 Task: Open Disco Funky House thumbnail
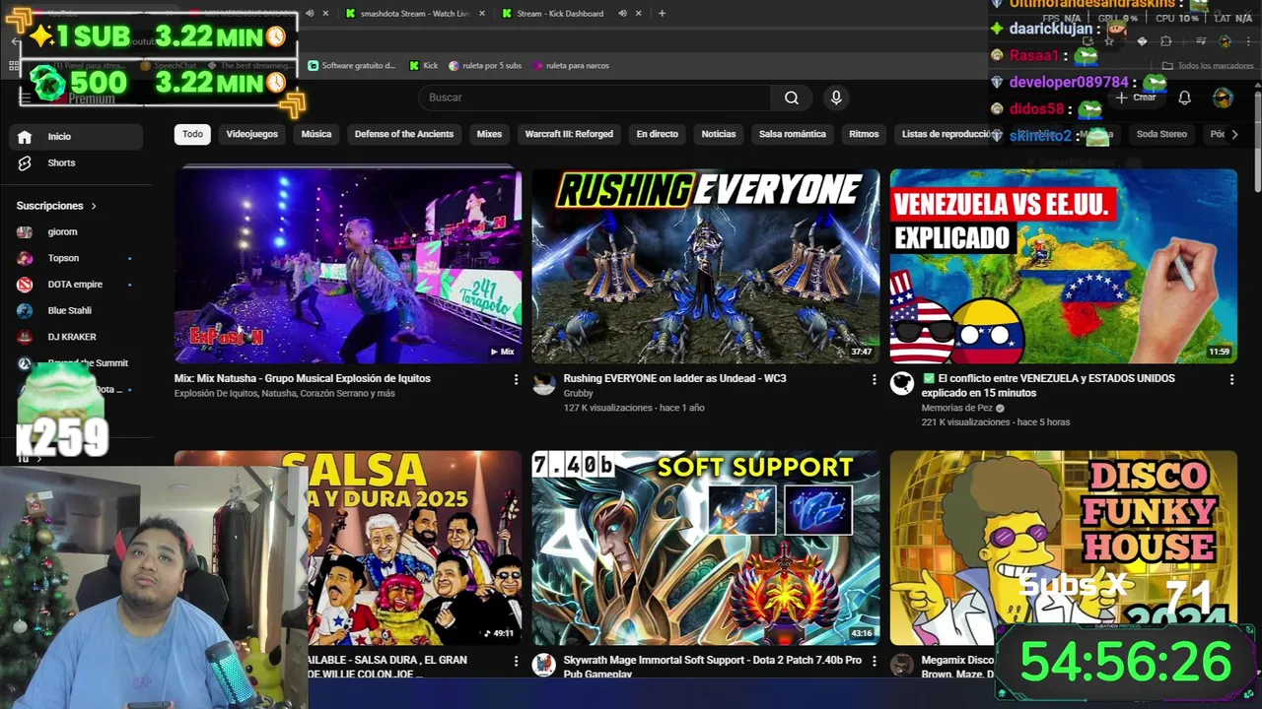pyautogui.click(x=1064, y=548)
